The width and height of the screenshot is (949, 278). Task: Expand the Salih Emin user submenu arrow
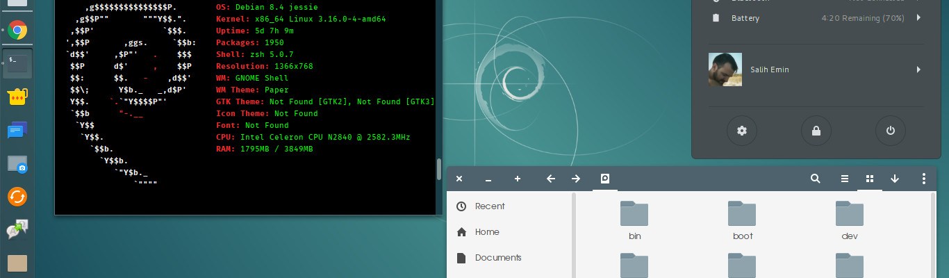(918, 69)
